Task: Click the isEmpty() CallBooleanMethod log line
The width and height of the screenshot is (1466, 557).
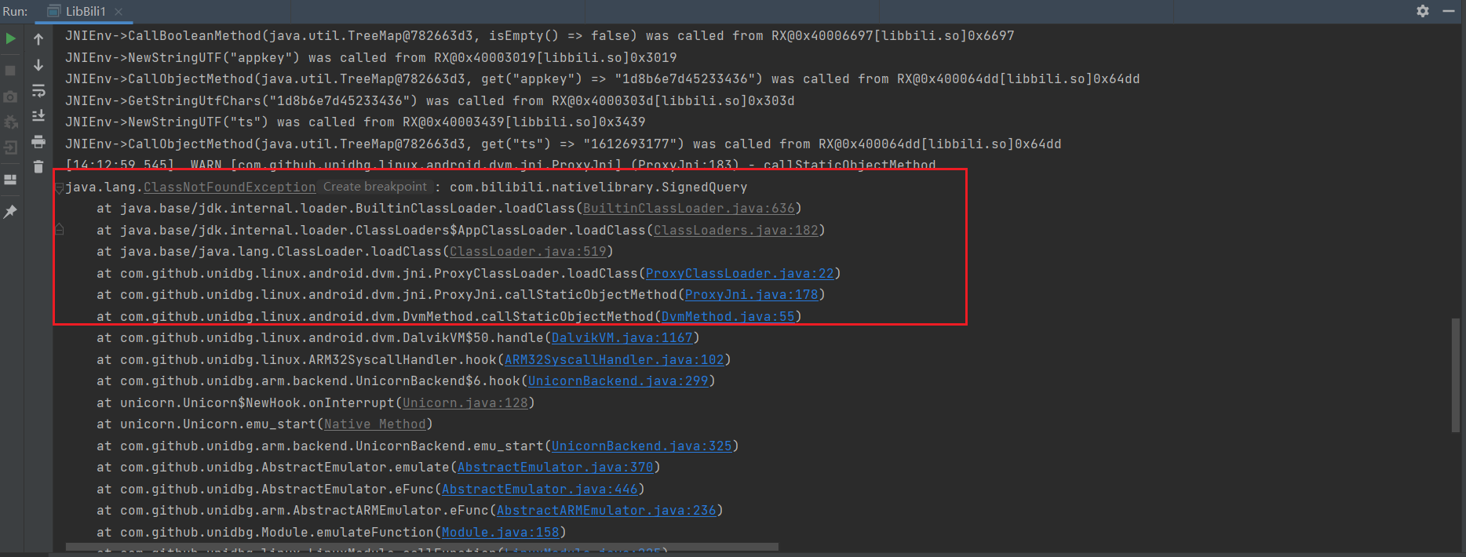Action: pyautogui.click(x=539, y=36)
